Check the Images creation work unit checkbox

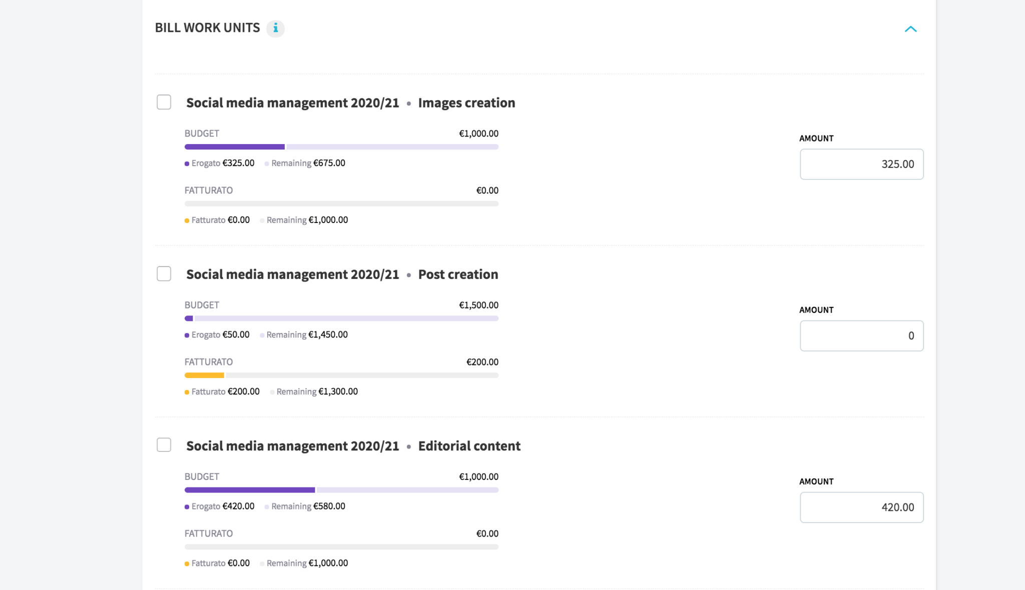click(x=164, y=102)
